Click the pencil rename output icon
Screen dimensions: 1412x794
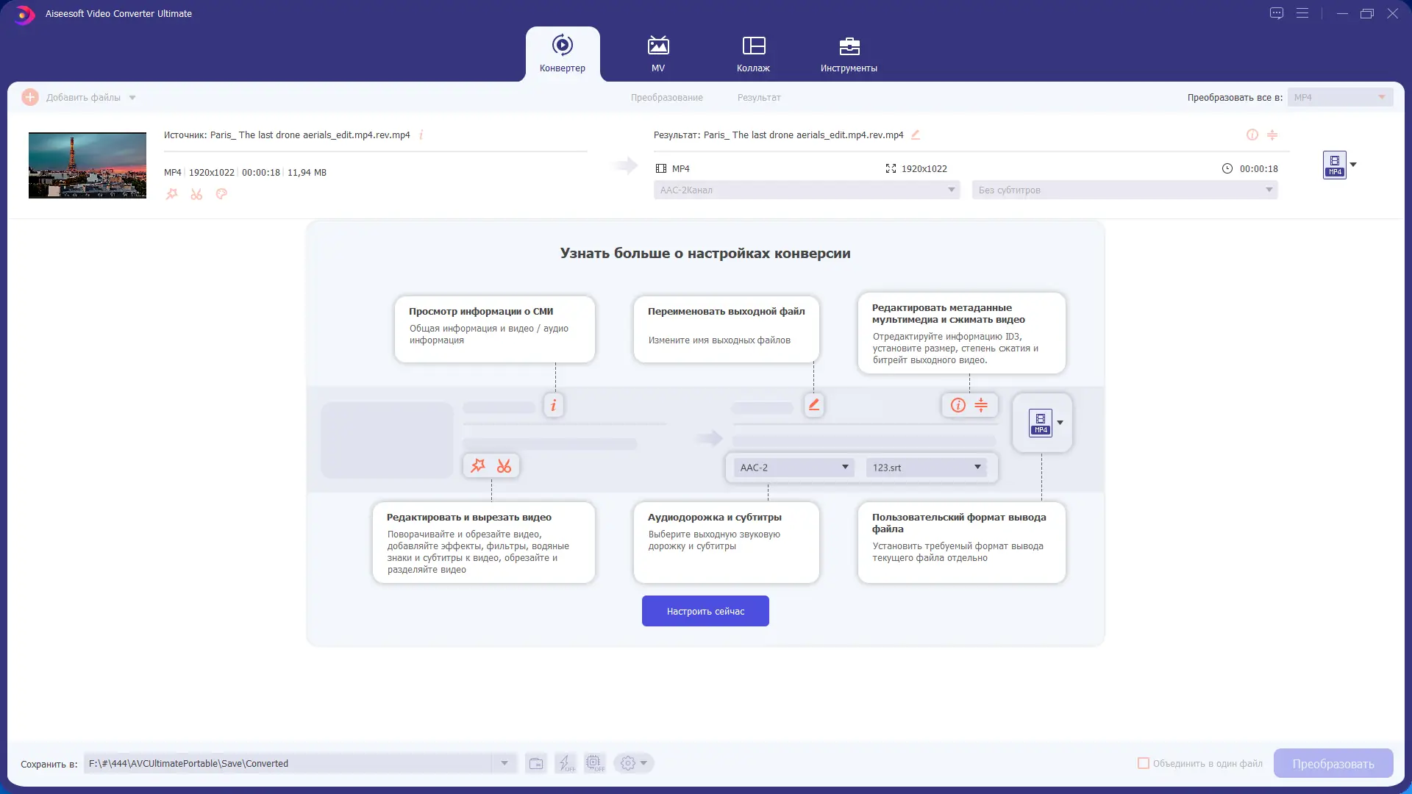pos(916,135)
